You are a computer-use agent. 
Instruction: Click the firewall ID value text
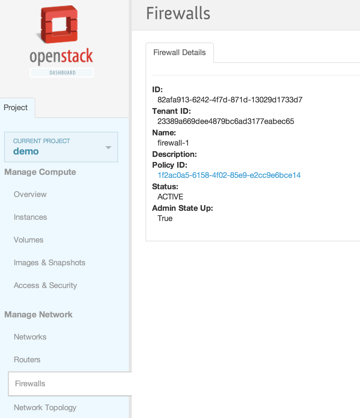[230, 100]
